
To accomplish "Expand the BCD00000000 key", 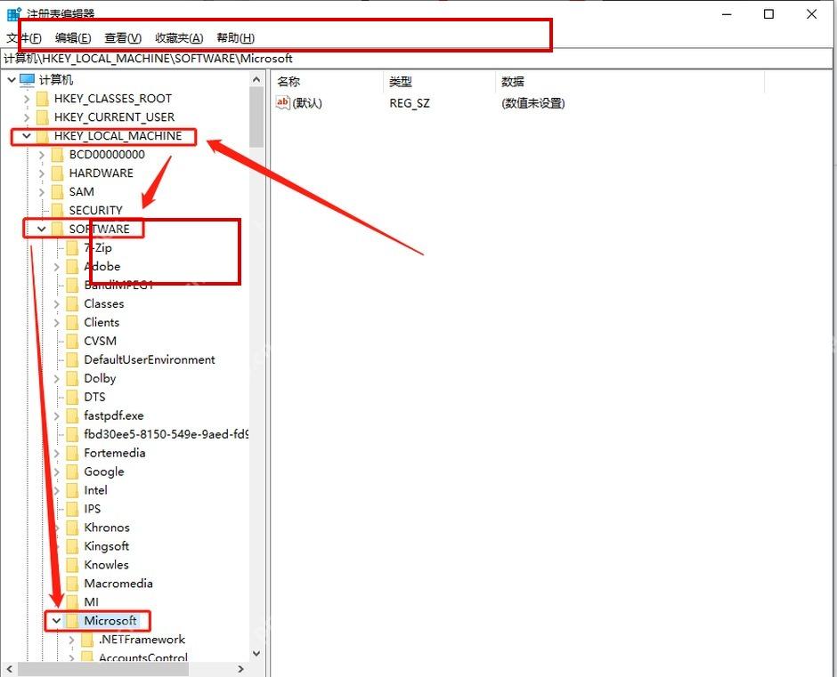I will (42, 155).
